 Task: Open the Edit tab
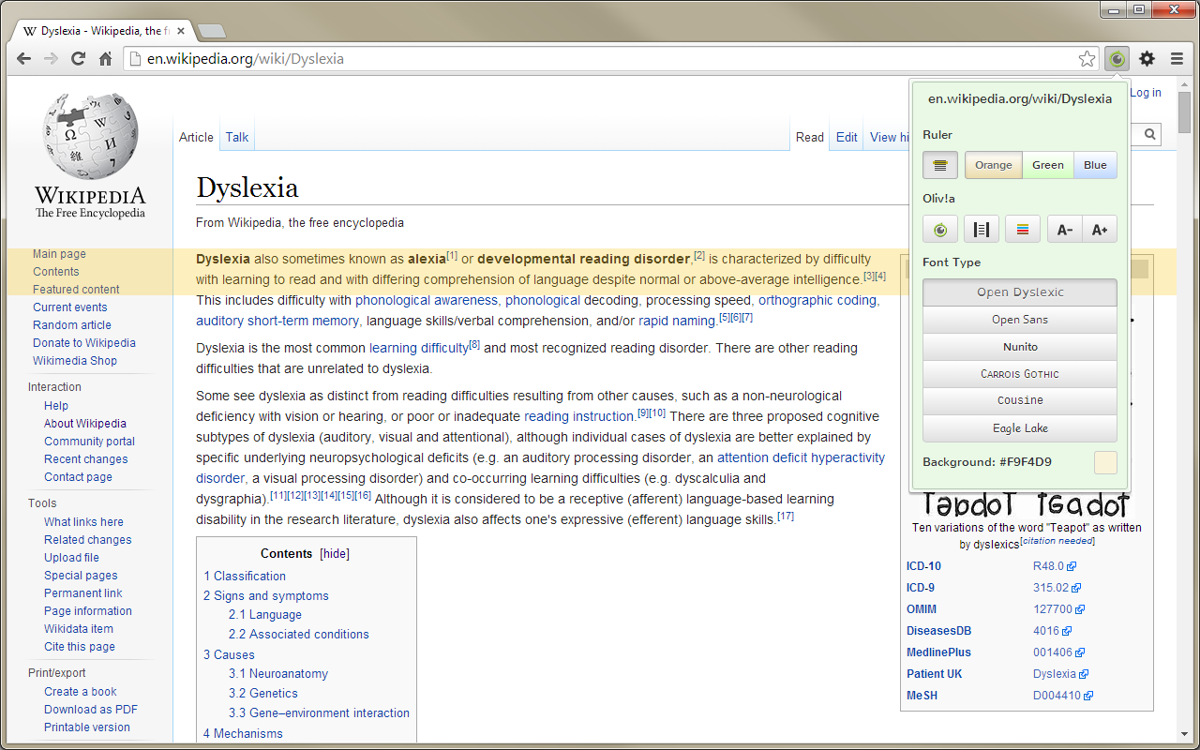847,137
